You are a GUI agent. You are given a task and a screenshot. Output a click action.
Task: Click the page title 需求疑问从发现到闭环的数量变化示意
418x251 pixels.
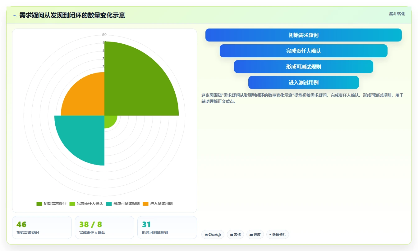[72, 15]
